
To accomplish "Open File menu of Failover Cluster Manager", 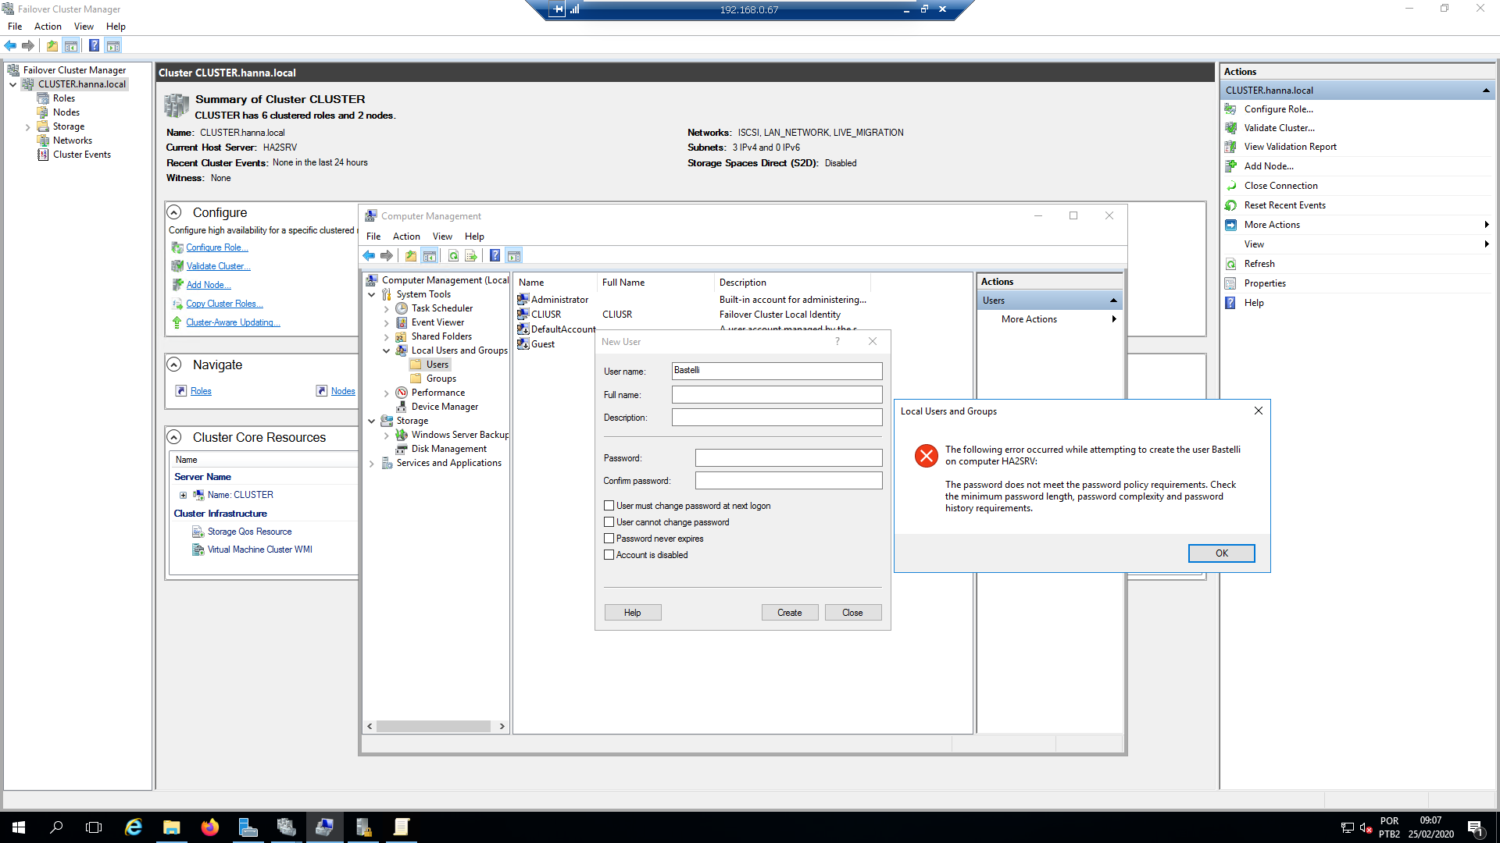I will click(15, 27).
